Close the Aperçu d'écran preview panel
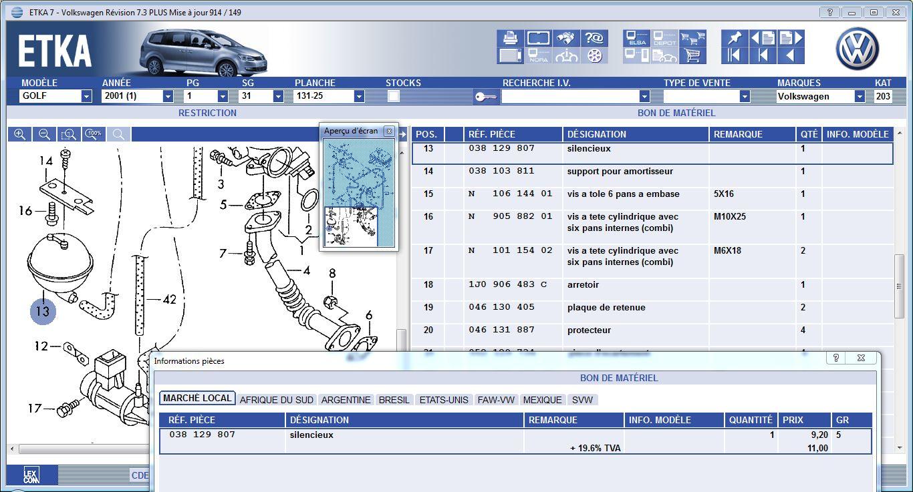Image resolution: width=913 pixels, height=492 pixels. click(389, 131)
